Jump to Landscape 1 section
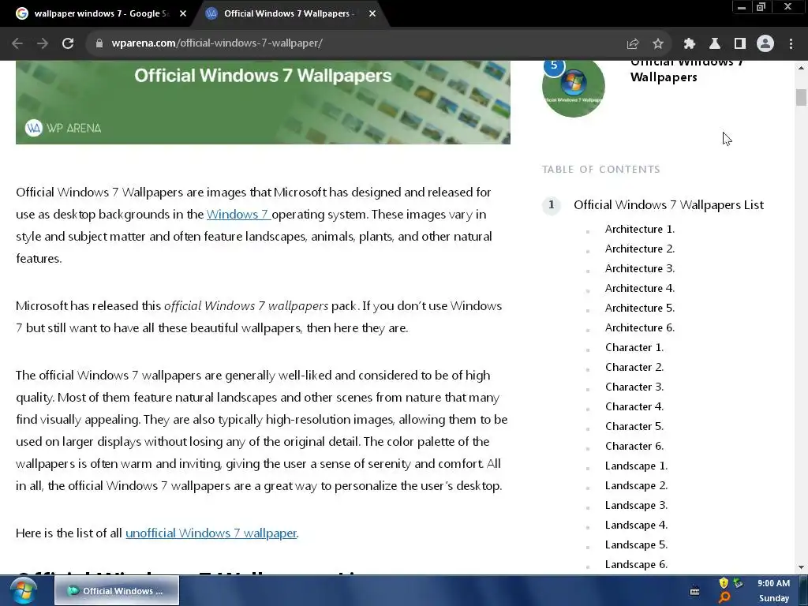Image resolution: width=808 pixels, height=606 pixels. [637, 466]
